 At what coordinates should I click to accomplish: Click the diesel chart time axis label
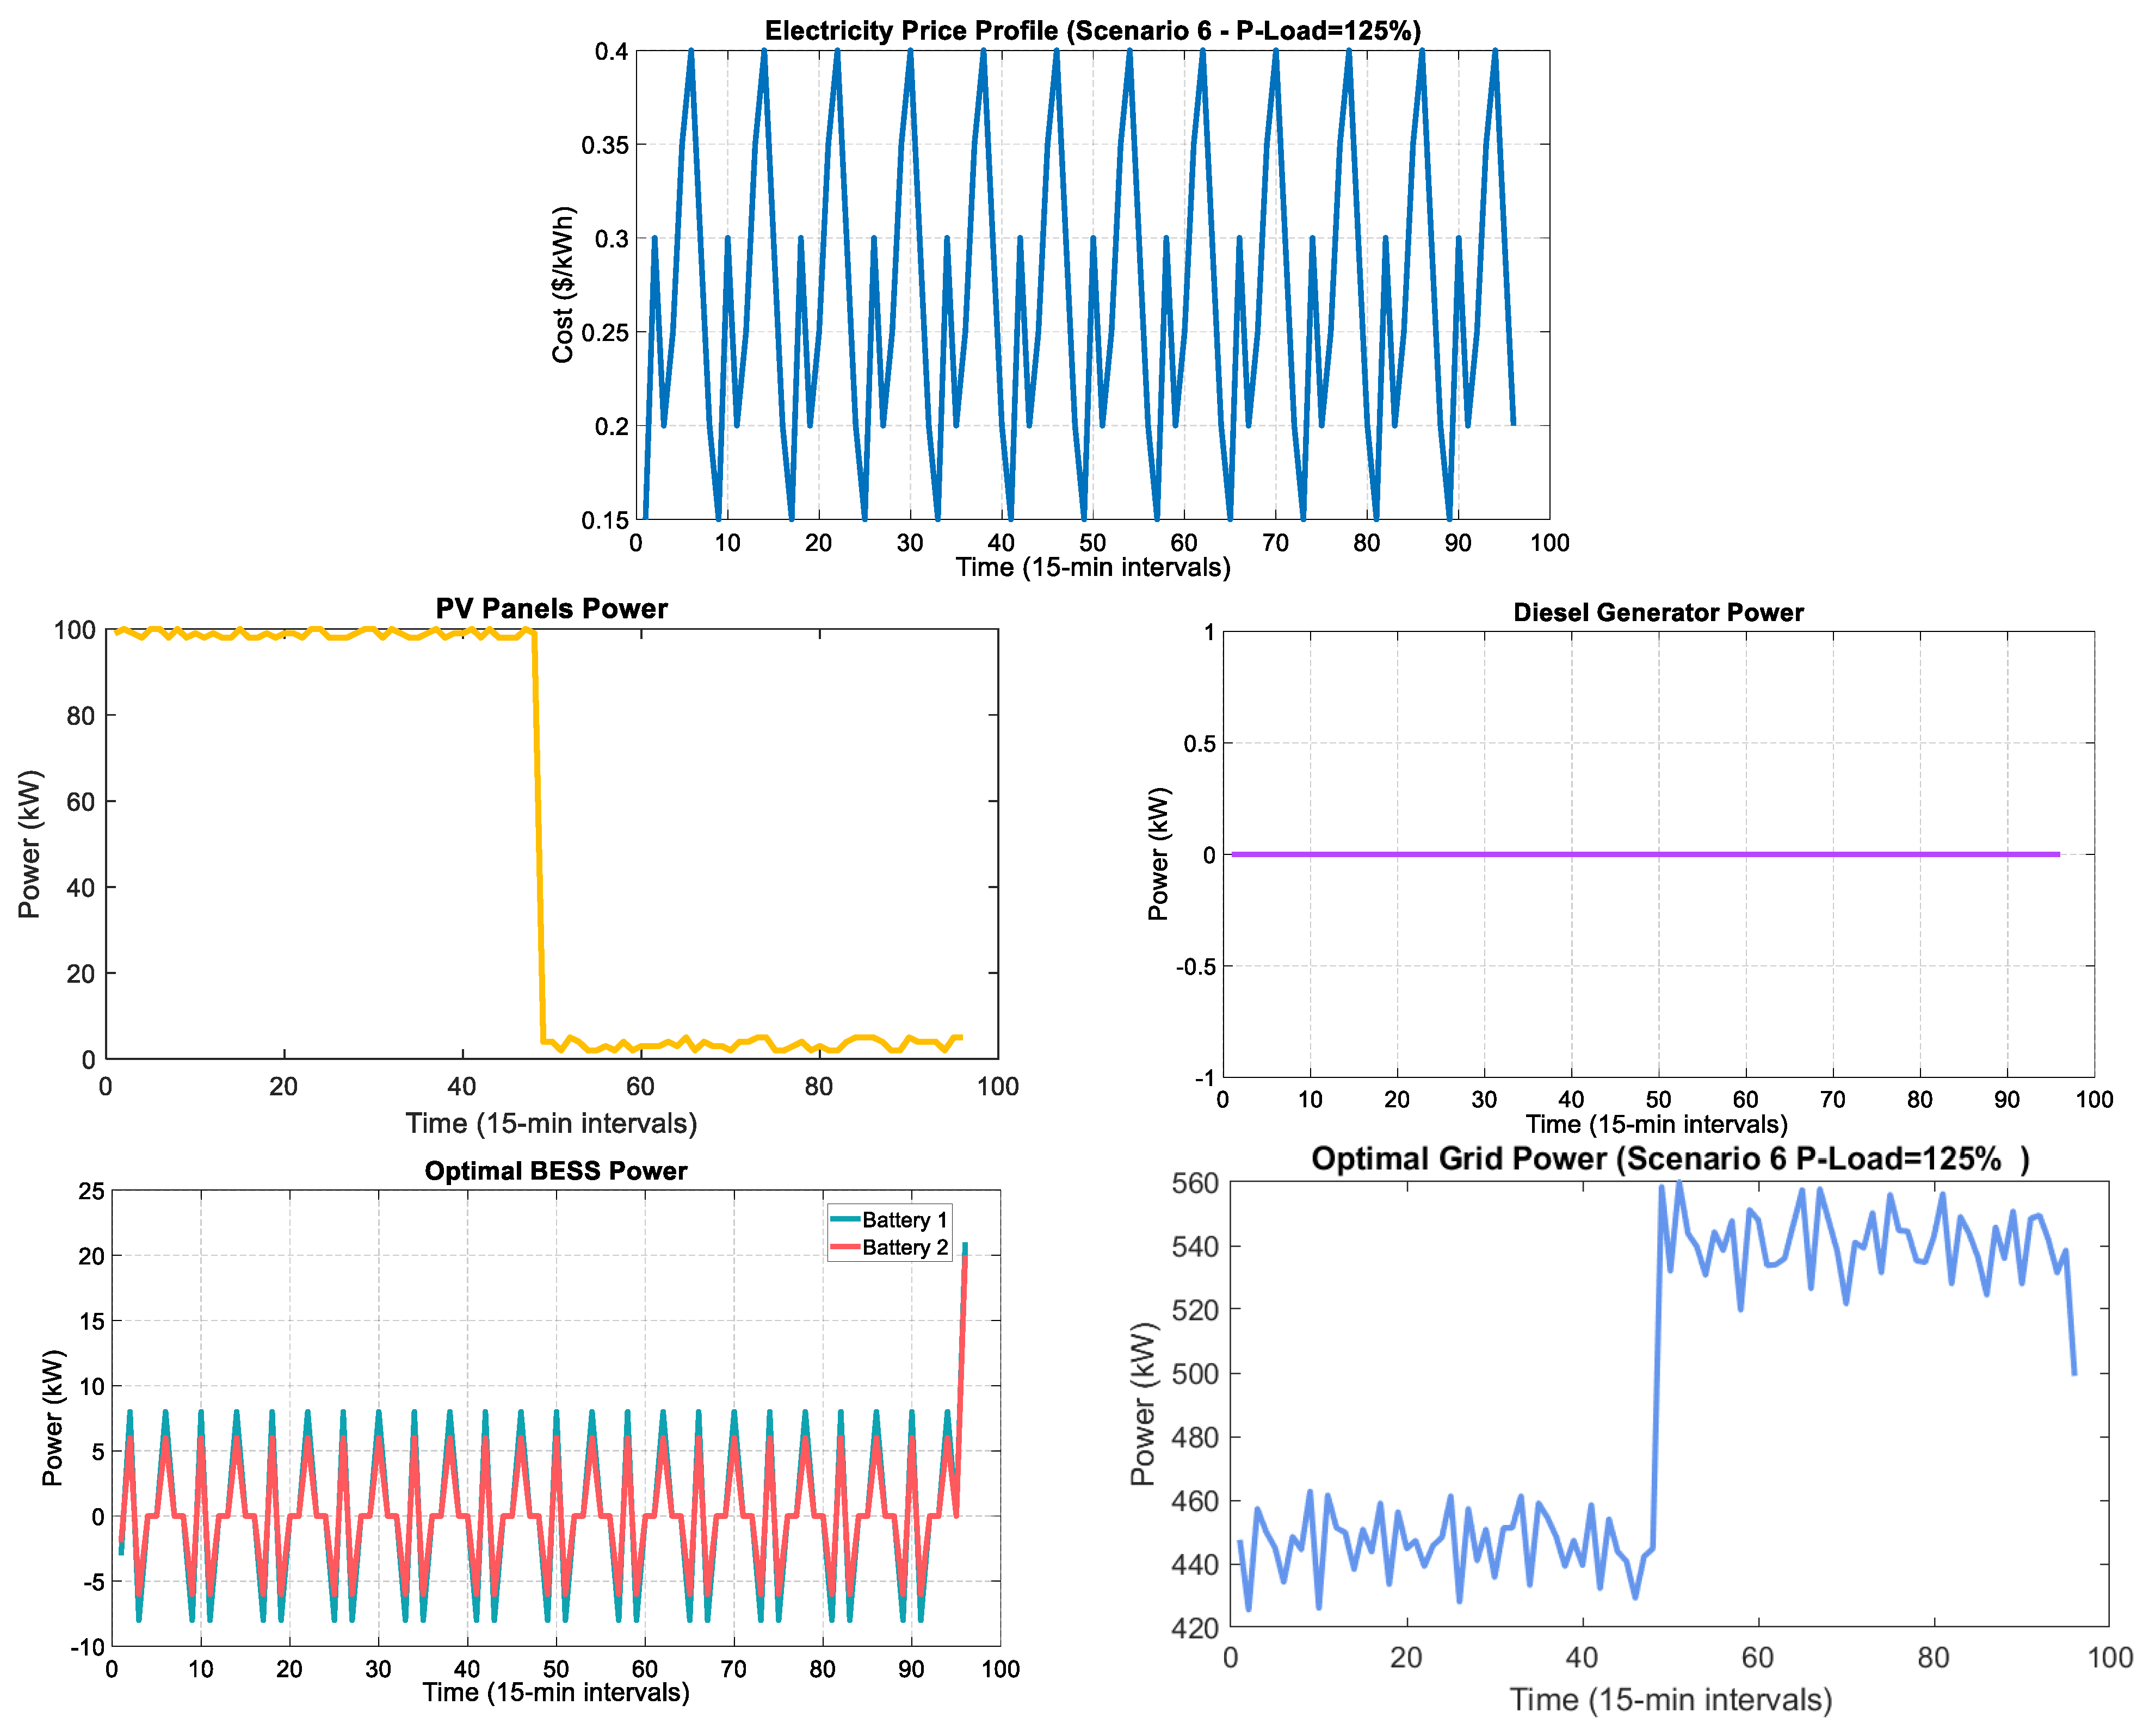pos(1656,1124)
